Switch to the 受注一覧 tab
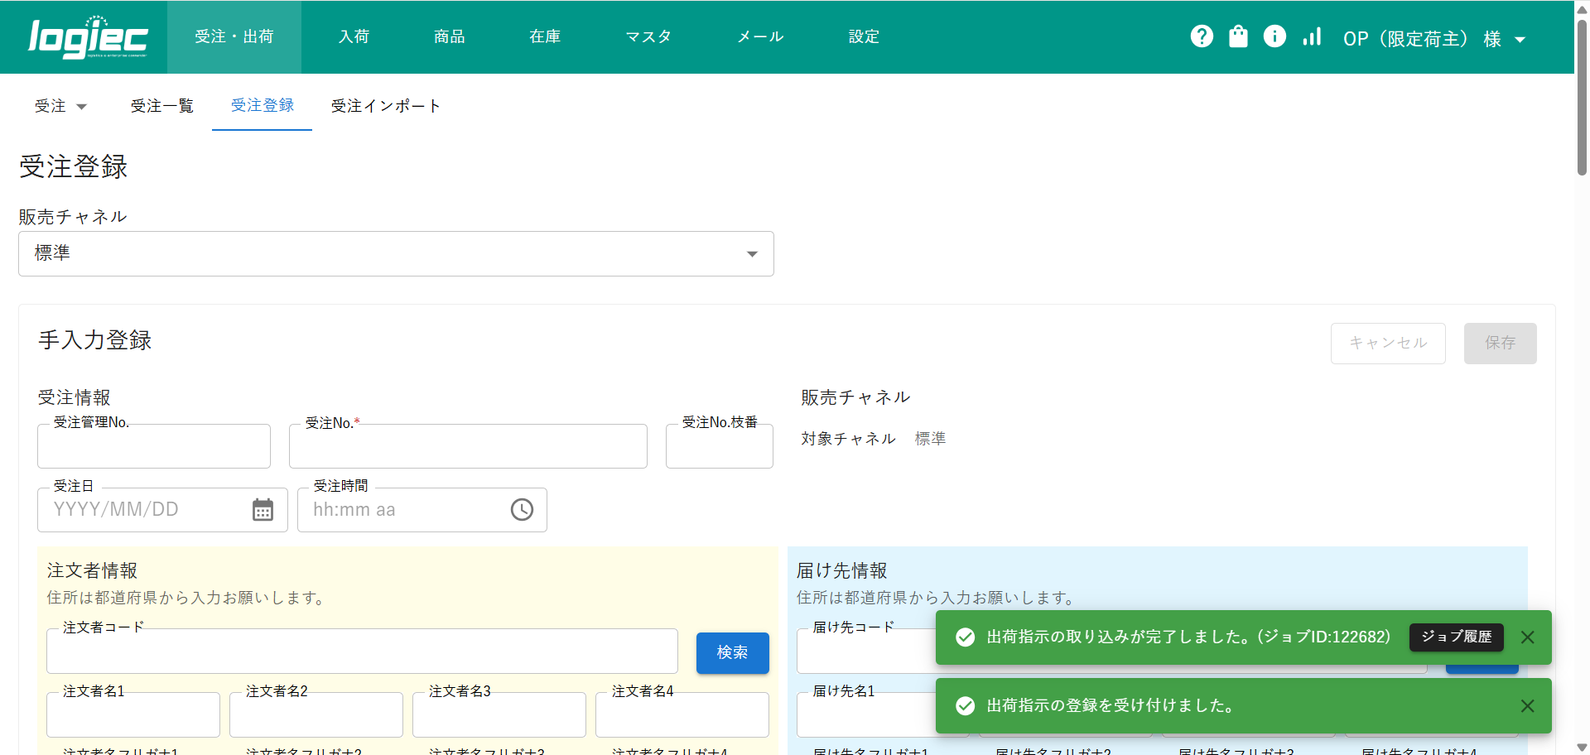 click(x=162, y=106)
